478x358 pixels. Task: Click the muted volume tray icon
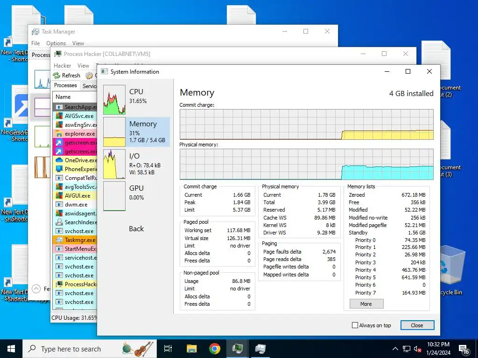(417, 349)
